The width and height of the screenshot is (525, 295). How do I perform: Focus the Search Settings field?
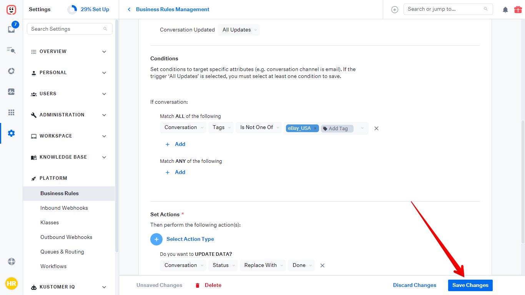[x=70, y=29]
